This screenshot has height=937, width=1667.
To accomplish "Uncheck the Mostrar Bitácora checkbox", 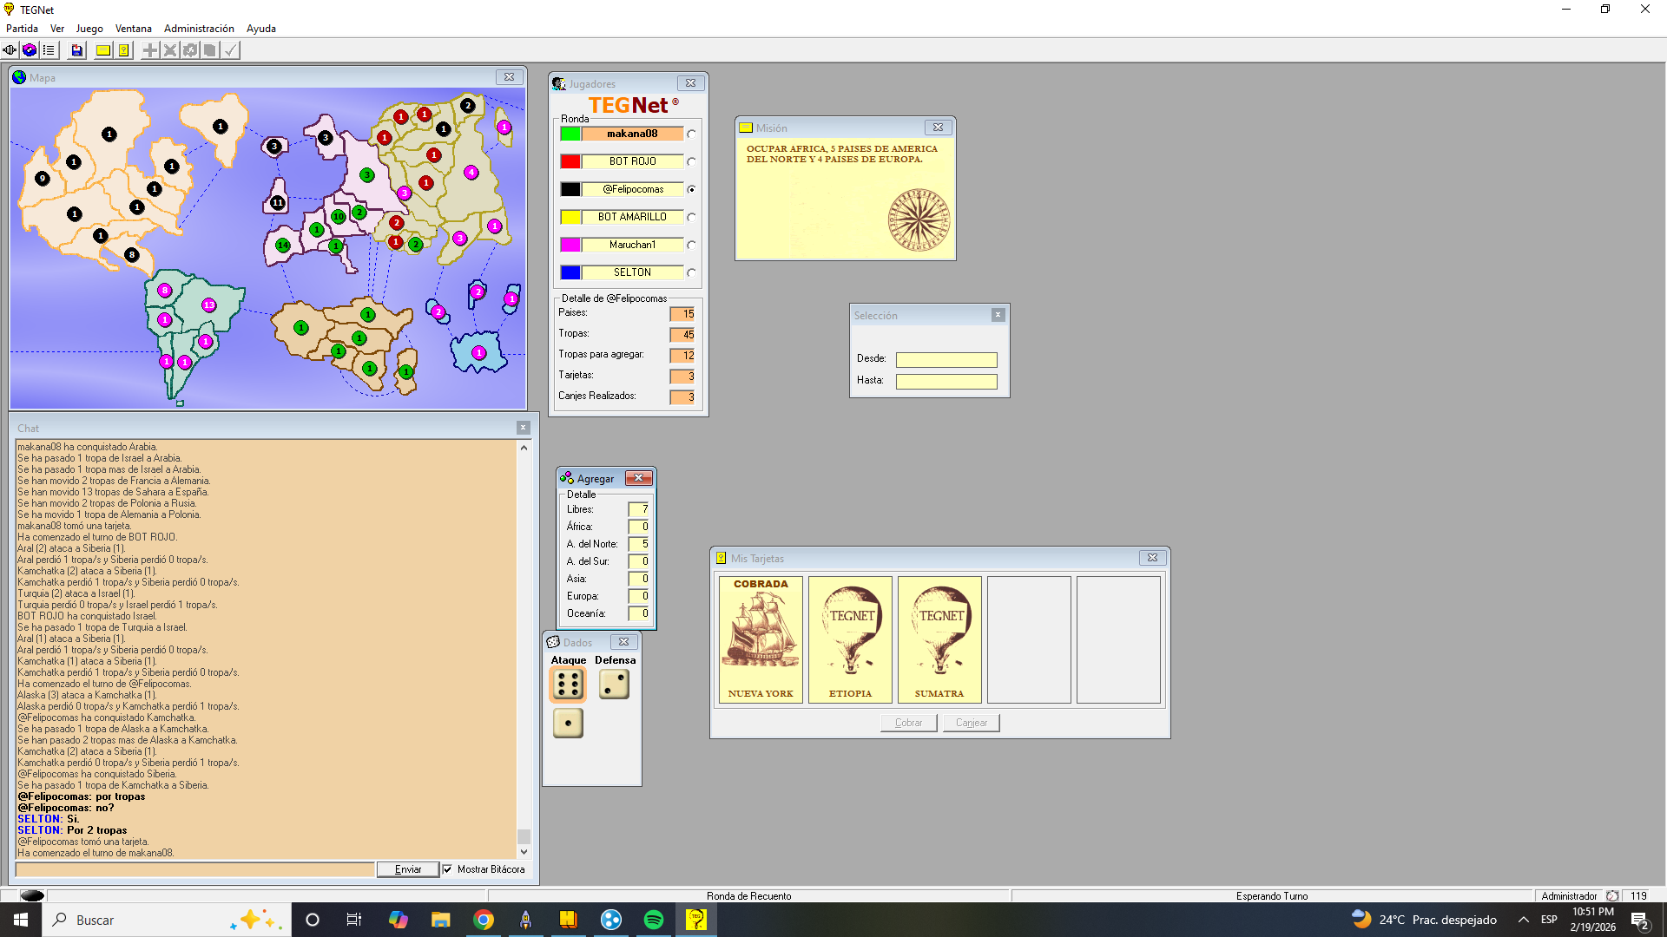I will (x=447, y=869).
